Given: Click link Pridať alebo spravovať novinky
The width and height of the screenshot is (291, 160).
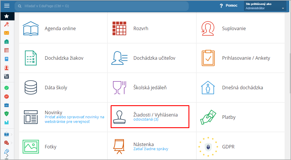Looking at the screenshot, I should click(x=74, y=119).
